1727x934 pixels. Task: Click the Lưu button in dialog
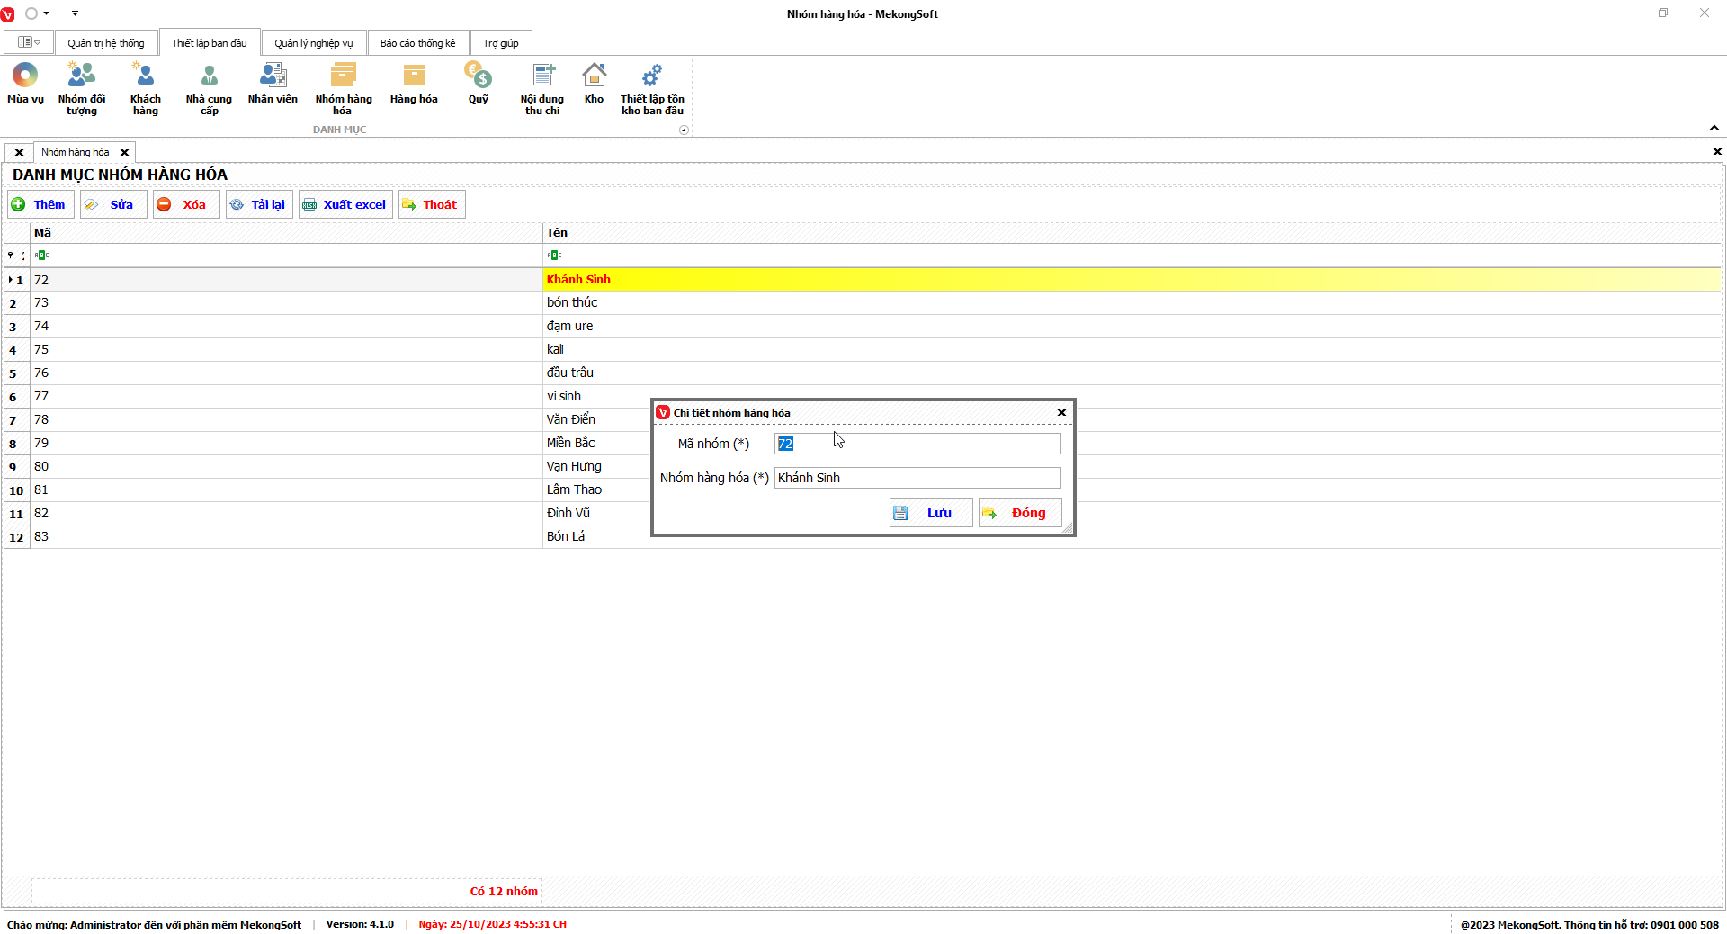pos(931,513)
